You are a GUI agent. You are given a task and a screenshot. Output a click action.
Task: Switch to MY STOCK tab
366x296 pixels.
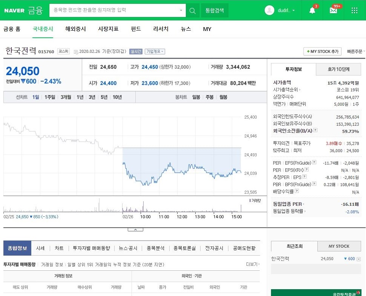pos(339,246)
